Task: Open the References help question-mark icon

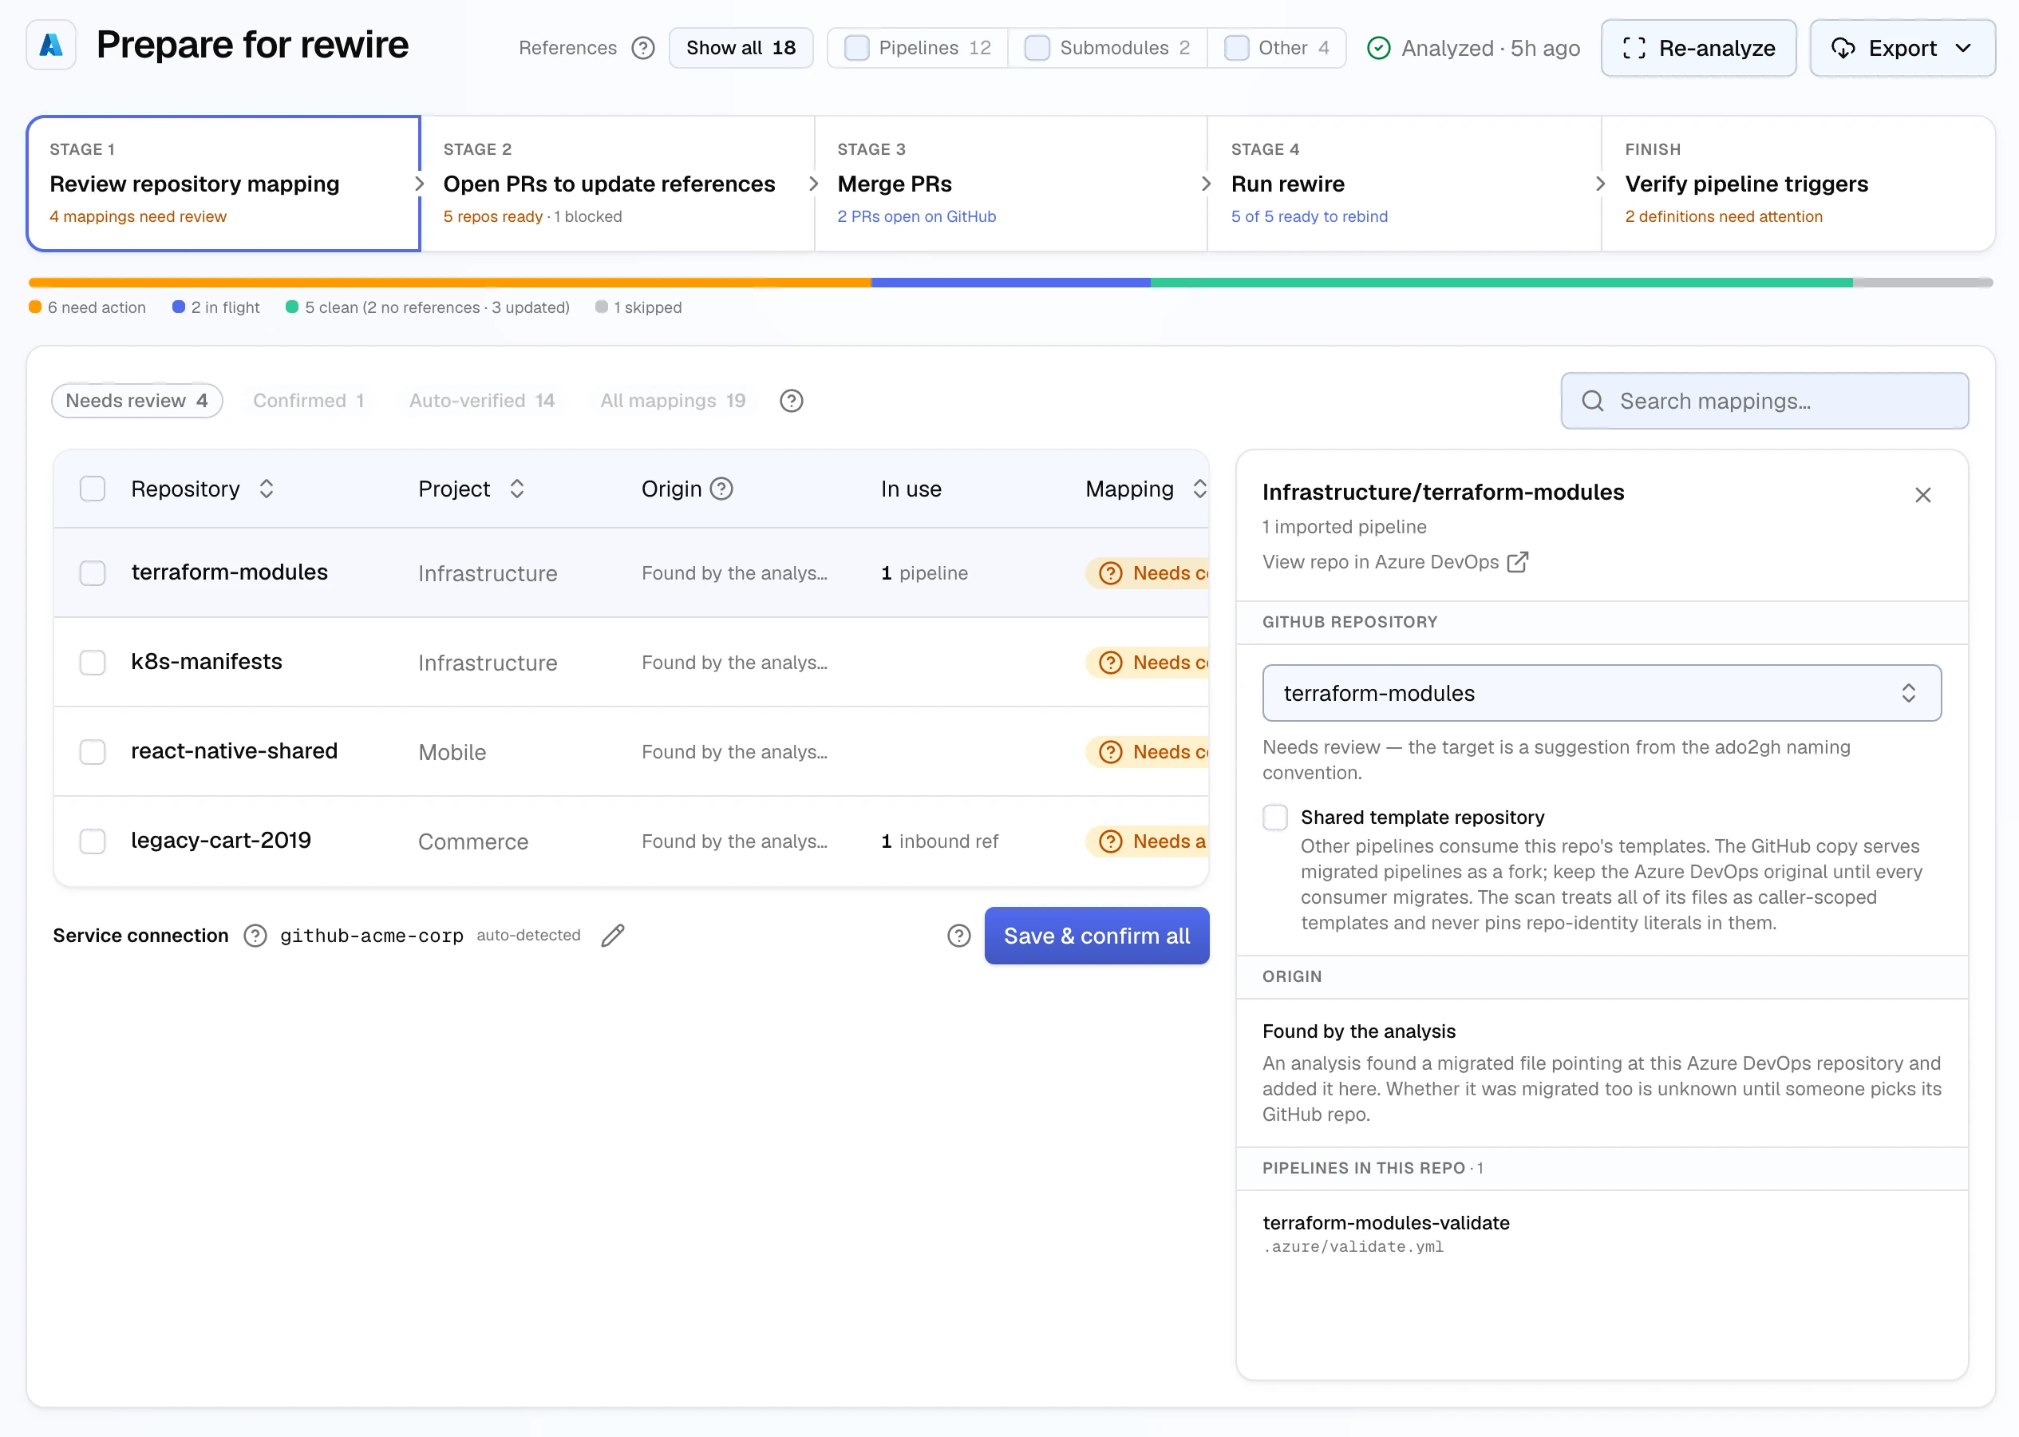Action: (x=643, y=48)
